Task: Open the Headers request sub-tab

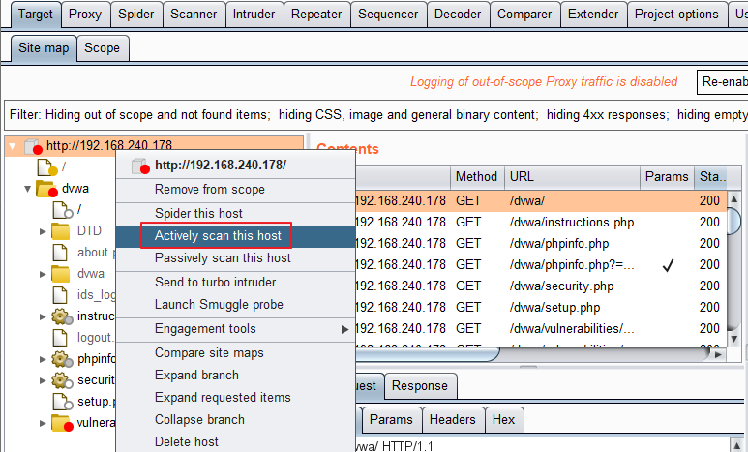Action: 453,420
